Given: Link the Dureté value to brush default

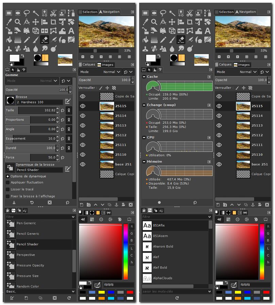Looking at the screenshot, I should [69, 148].
